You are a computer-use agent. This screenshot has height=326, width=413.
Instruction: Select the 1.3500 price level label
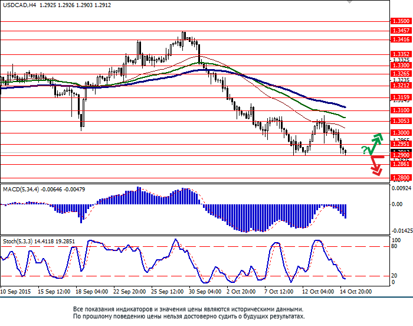coord(401,21)
